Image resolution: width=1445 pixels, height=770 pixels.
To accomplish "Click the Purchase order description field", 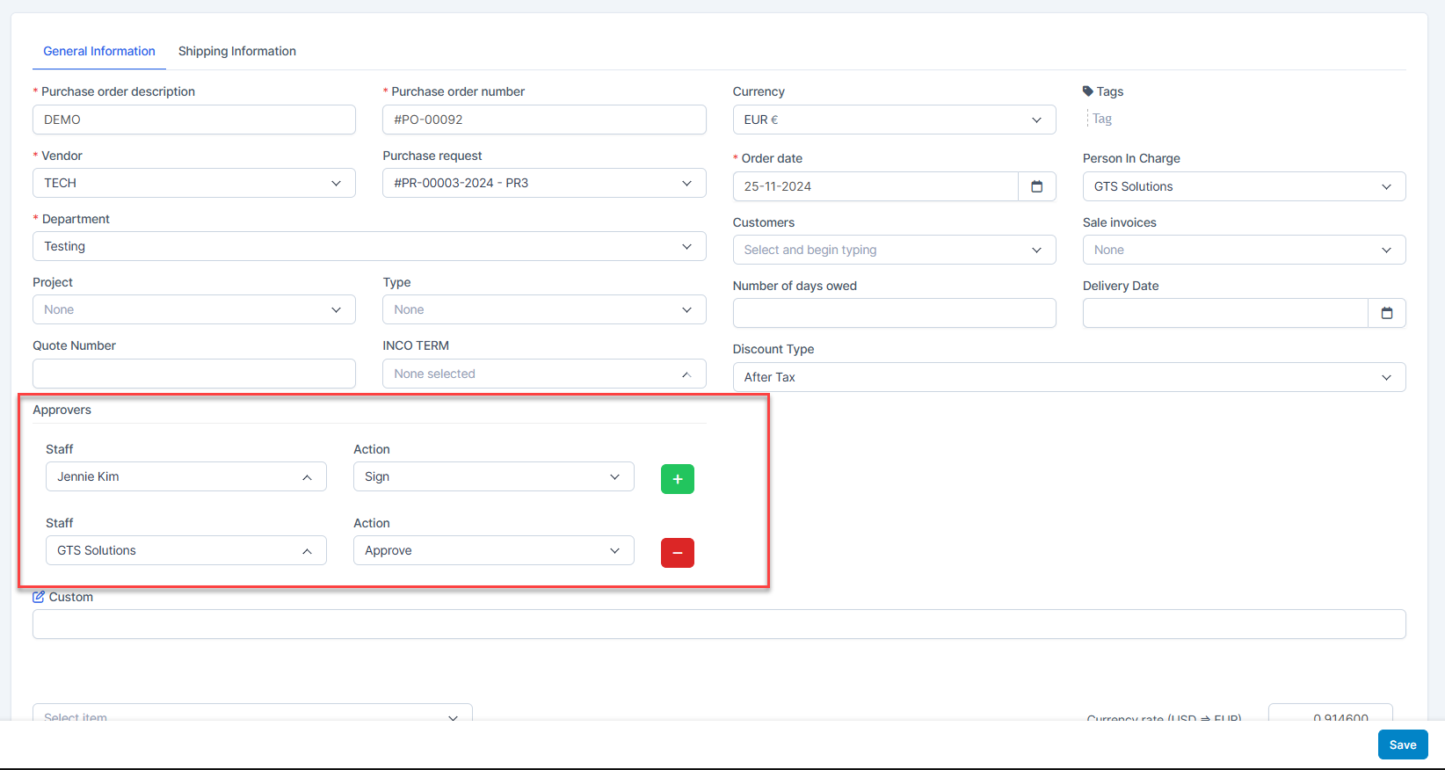I will click(193, 120).
